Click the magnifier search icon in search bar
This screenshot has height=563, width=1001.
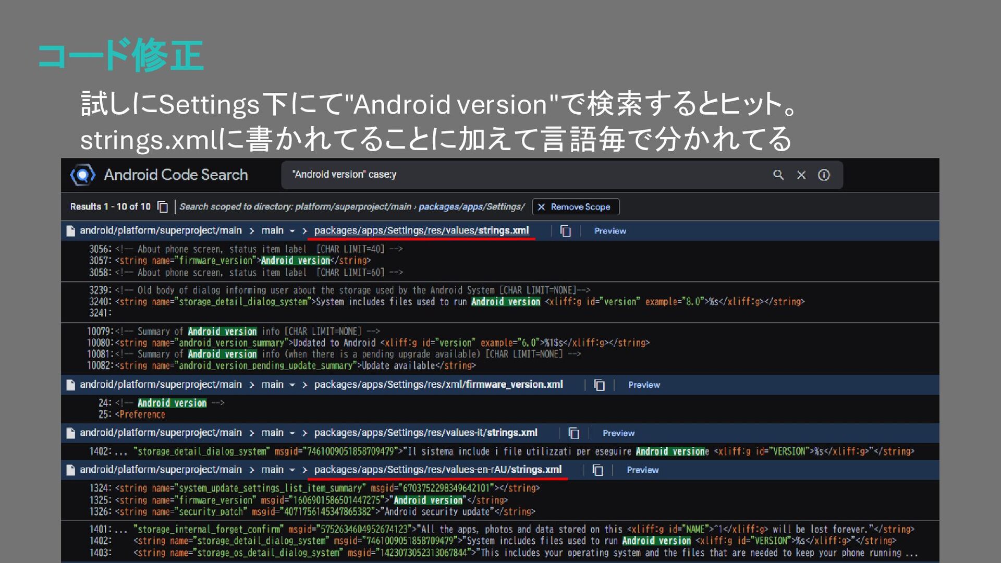(x=778, y=175)
